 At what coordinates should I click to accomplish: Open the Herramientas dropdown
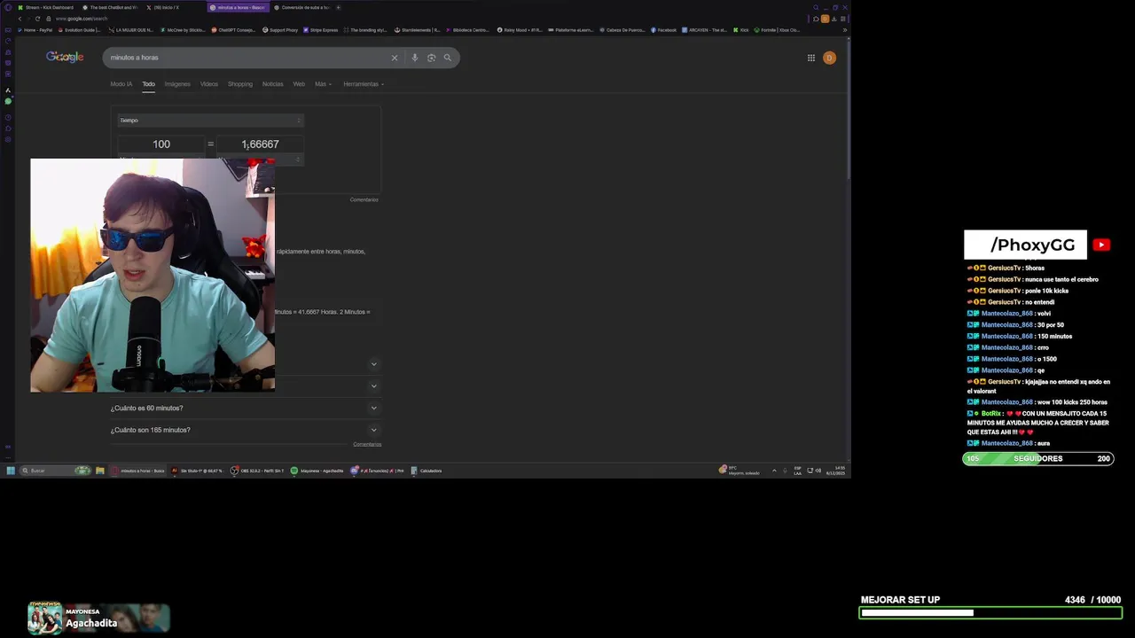point(364,84)
